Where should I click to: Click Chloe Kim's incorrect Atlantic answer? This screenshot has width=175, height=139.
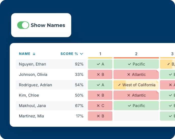136,95
